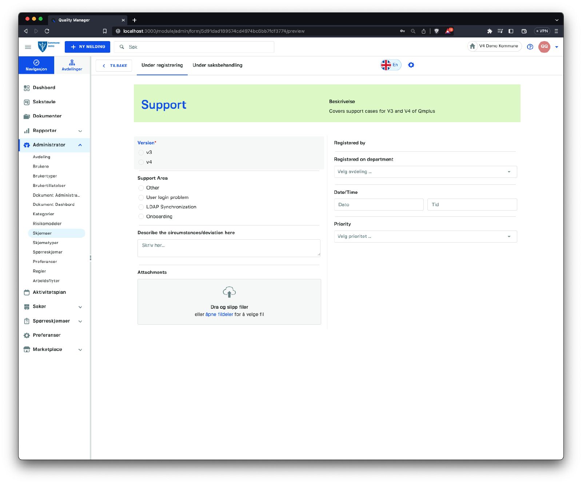Open the Velg prioritet dropdown
The image size is (582, 484).
pos(425,236)
